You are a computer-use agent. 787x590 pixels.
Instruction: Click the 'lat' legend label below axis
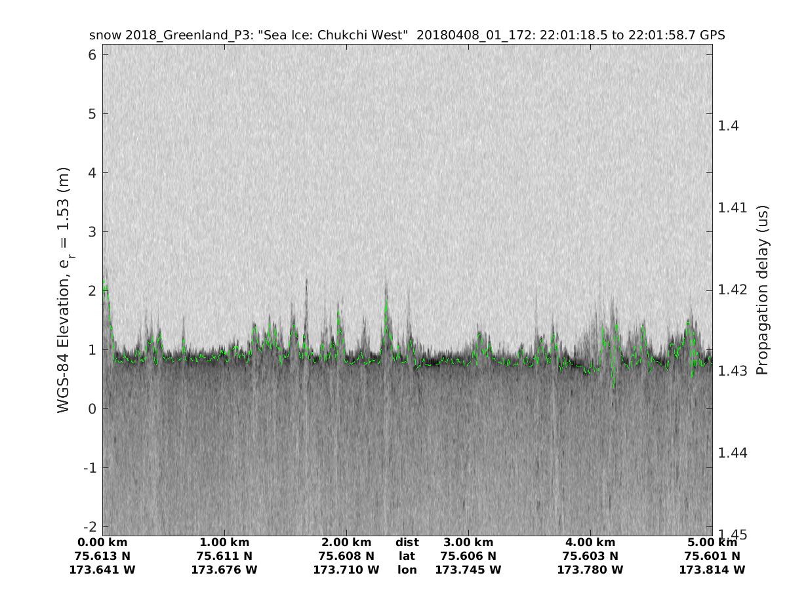click(x=407, y=556)
